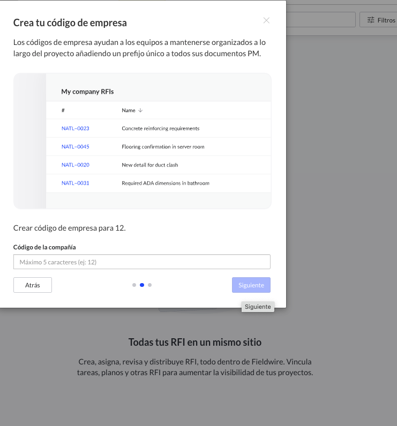This screenshot has height=426, width=397.
Task: Open RFI link NATL-0023
Action: tap(76, 128)
